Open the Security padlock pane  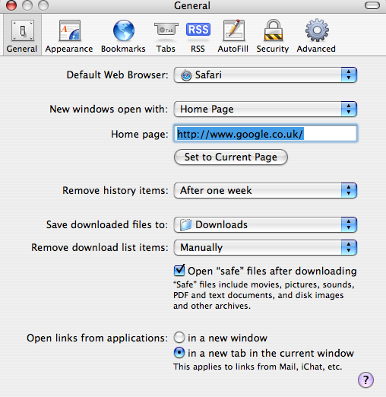273,36
